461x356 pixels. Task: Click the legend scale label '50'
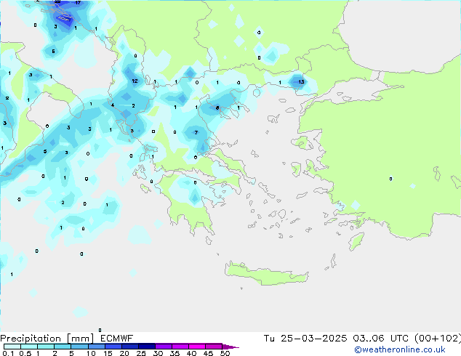[225, 353]
